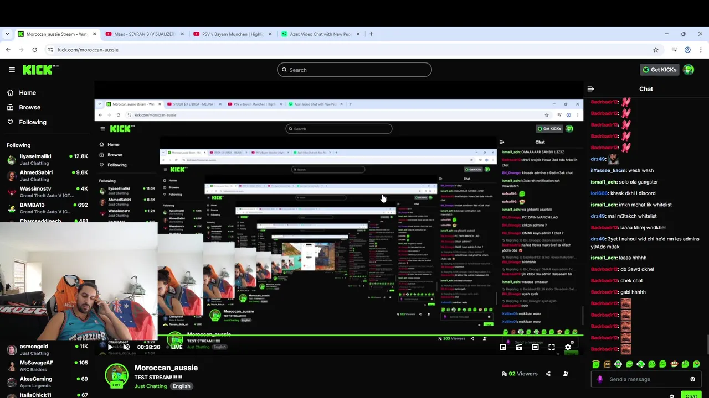This screenshot has width=709, height=398.
Task: Click the 92 Viewers count
Action: point(520,374)
